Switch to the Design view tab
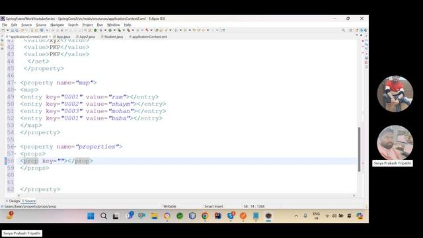Image resolution: width=423 pixels, height=238 pixels. coord(13,201)
